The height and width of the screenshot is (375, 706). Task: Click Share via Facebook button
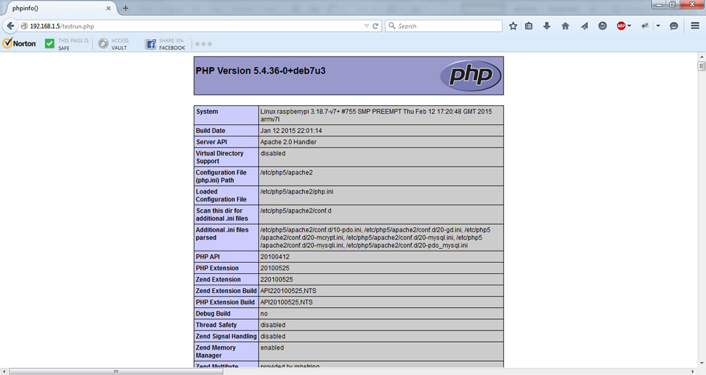tap(164, 44)
